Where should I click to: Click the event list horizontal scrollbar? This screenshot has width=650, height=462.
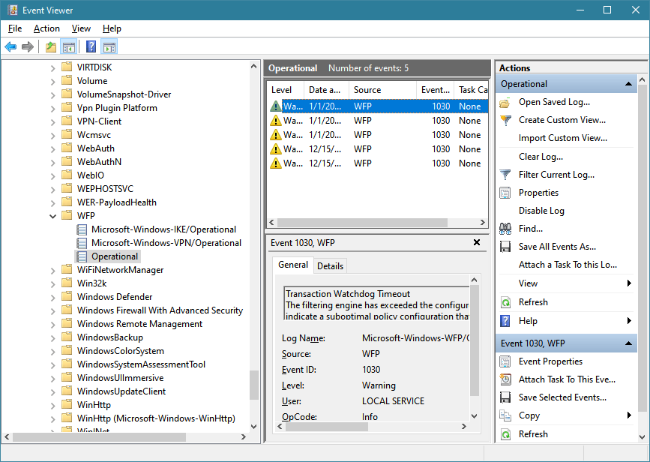coord(377,223)
